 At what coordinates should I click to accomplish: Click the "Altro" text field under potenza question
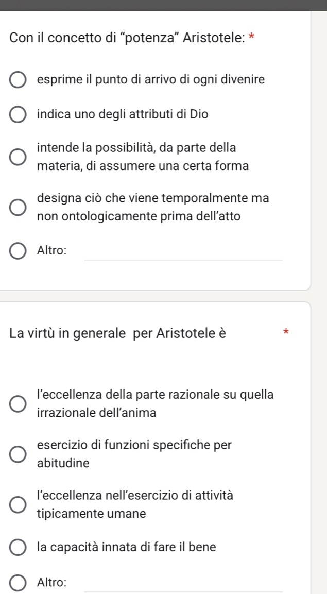click(x=183, y=252)
